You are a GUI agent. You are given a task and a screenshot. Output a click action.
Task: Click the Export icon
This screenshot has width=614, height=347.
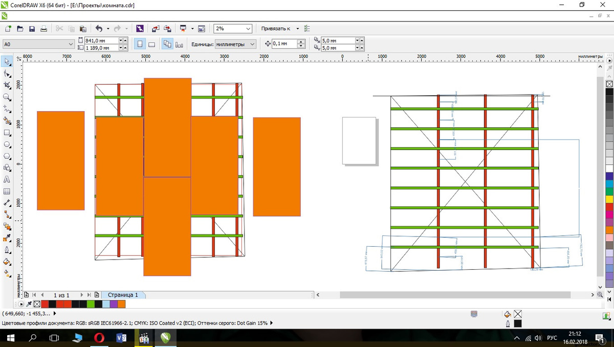167,29
